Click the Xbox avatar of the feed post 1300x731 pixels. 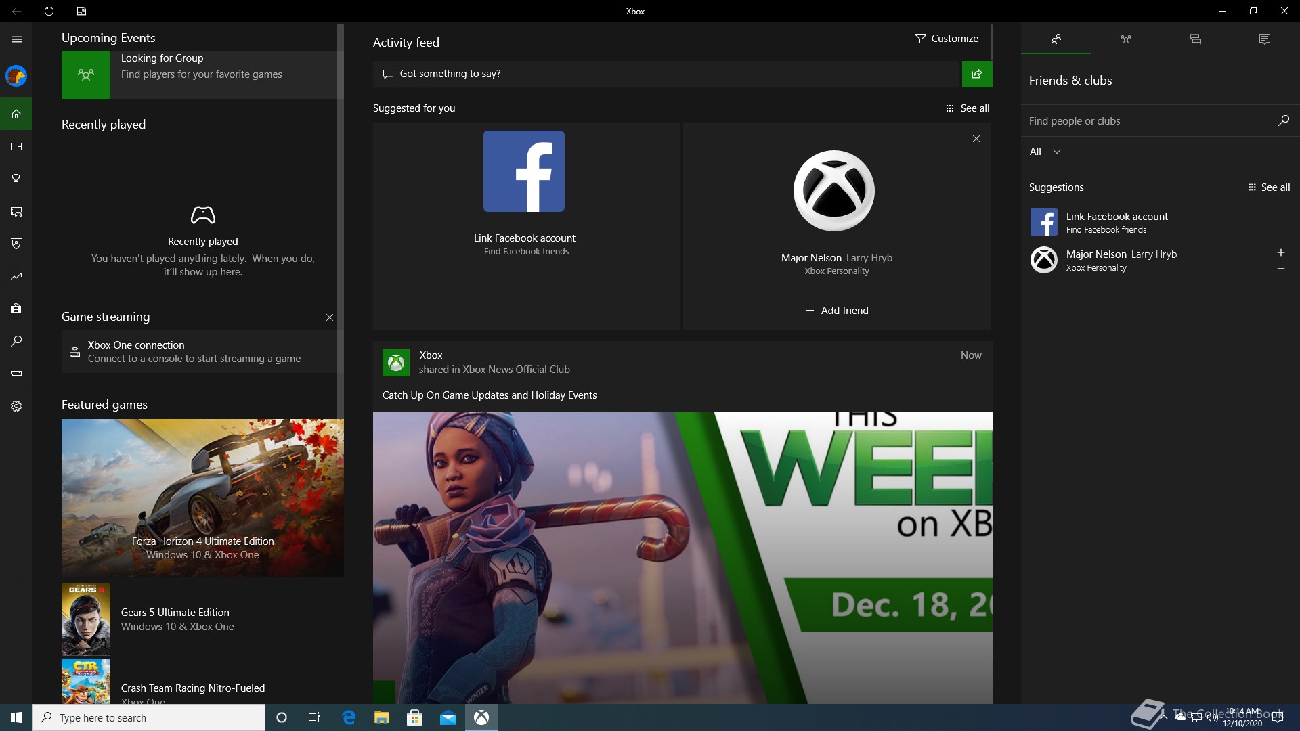396,363
